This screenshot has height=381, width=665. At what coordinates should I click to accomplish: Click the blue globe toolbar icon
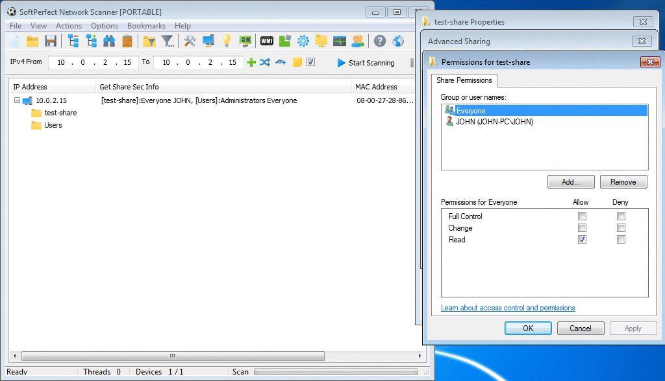pyautogui.click(x=398, y=41)
